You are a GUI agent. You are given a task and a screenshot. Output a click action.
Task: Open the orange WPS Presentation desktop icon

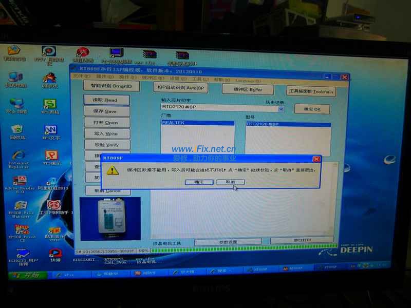51,156
